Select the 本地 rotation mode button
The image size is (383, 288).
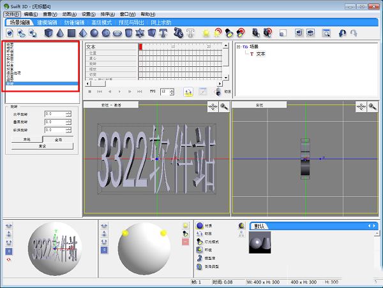[27, 138]
